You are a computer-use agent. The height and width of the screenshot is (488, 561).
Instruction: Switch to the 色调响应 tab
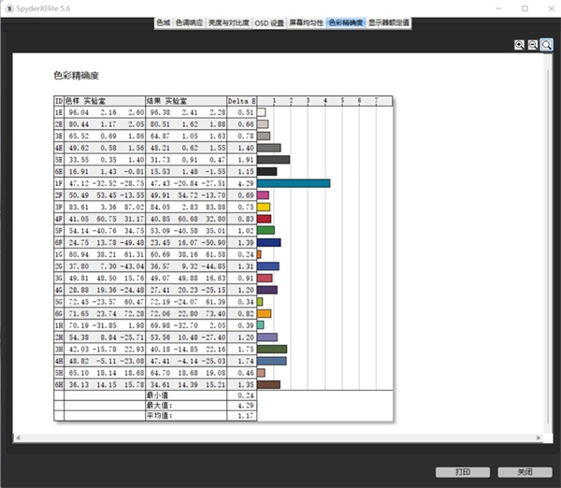click(x=192, y=22)
